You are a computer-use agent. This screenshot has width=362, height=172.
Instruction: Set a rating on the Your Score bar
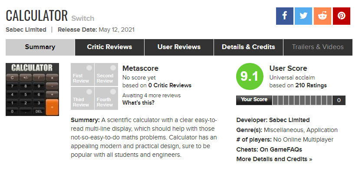pos(303,100)
